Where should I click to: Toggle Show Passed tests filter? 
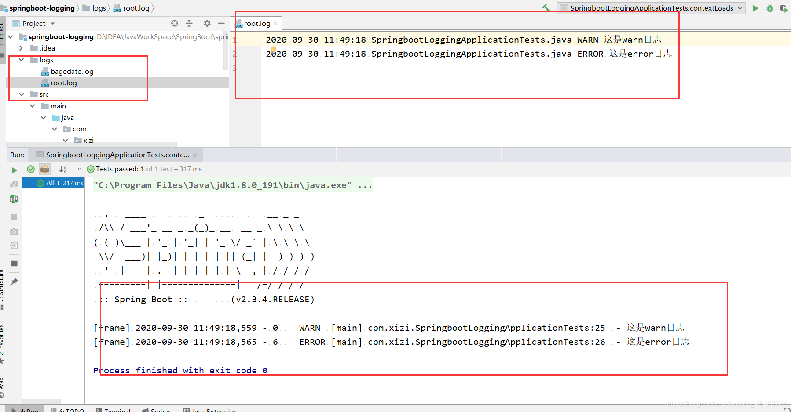(31, 169)
